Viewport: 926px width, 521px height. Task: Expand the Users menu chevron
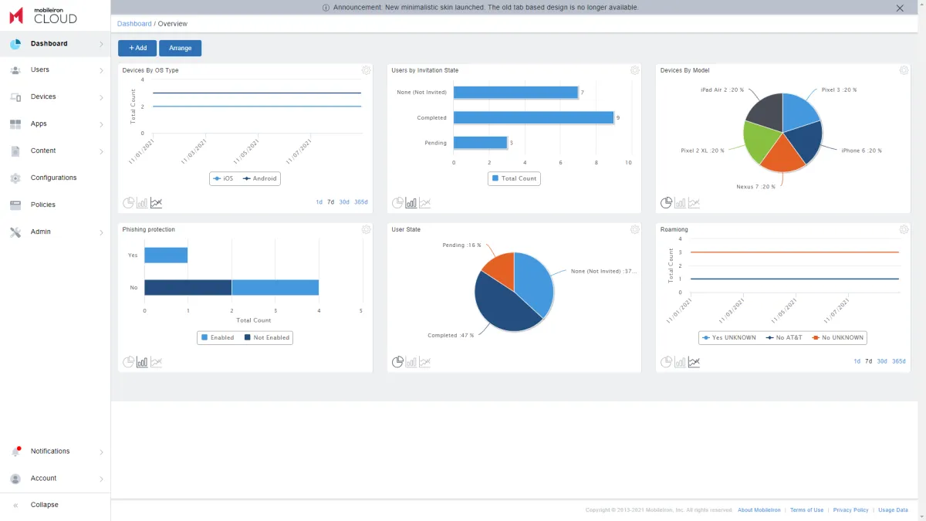pos(101,70)
